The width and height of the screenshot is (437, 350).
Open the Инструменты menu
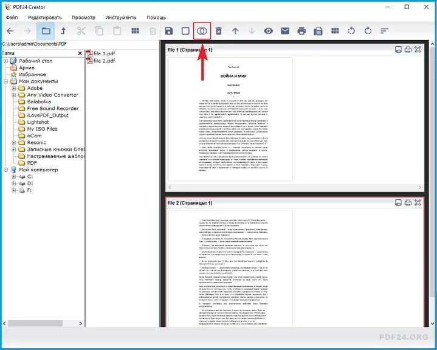[x=121, y=18]
